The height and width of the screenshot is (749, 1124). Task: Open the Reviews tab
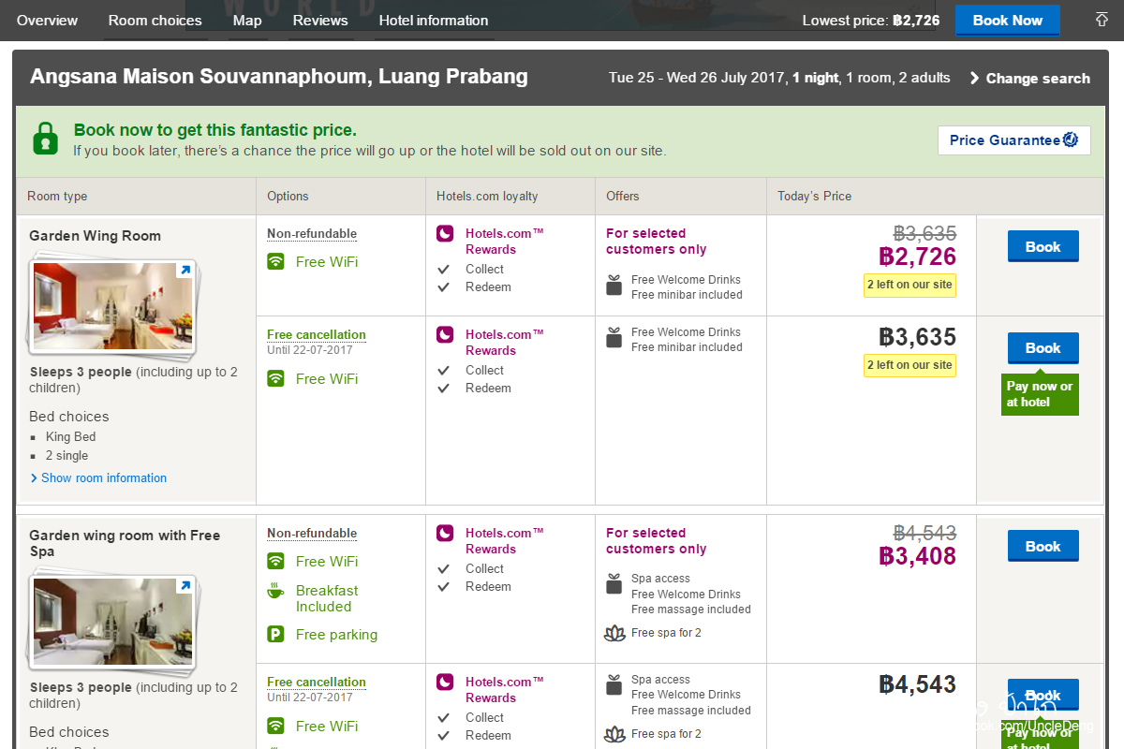click(319, 20)
